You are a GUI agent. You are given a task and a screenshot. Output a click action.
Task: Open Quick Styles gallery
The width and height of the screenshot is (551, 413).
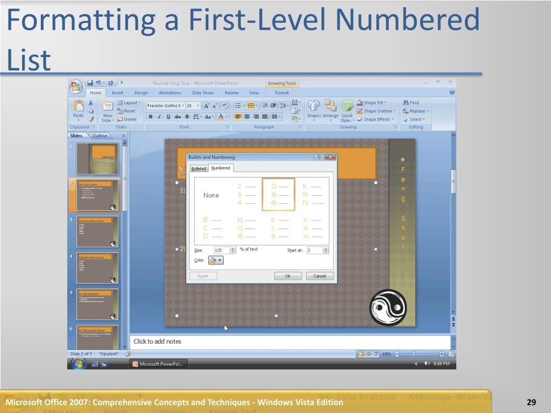pos(347,111)
